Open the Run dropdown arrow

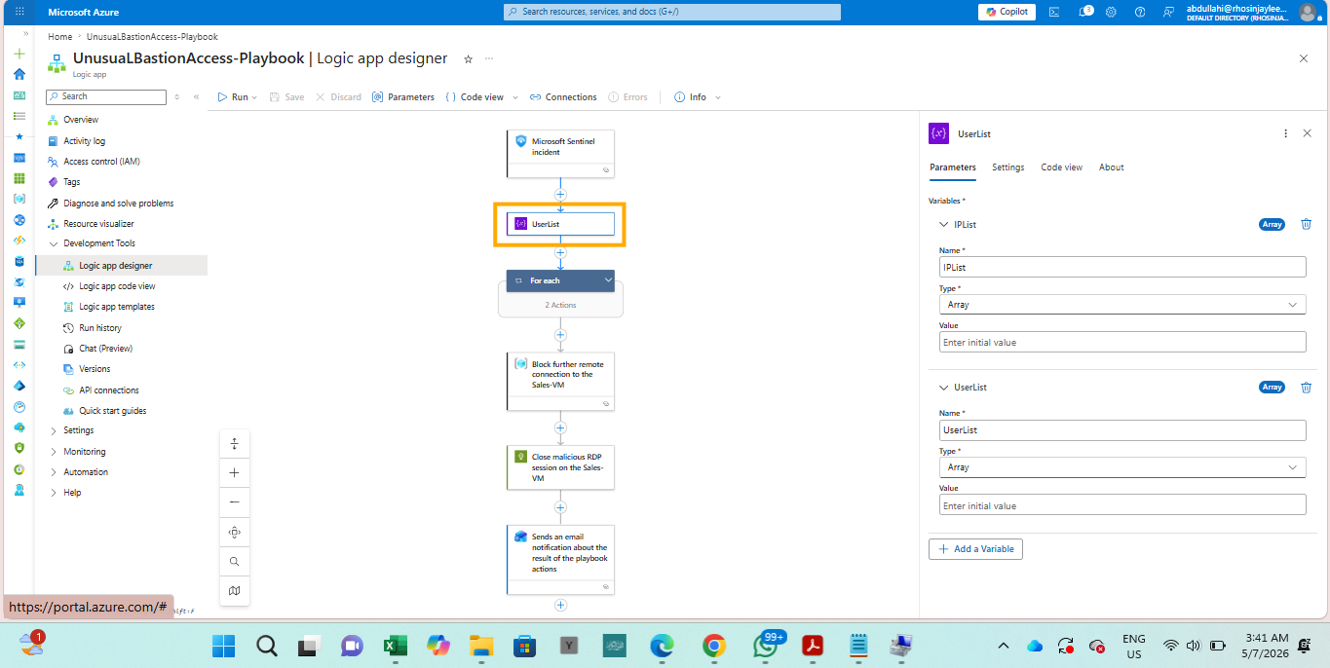254,97
